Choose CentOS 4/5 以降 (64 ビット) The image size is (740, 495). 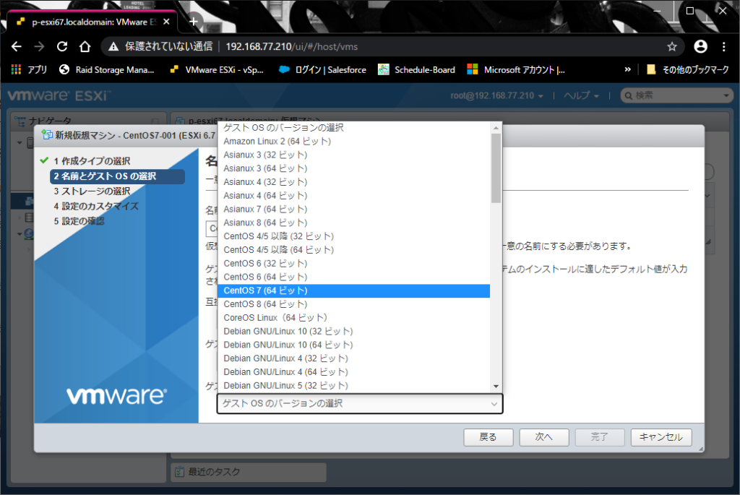point(353,249)
